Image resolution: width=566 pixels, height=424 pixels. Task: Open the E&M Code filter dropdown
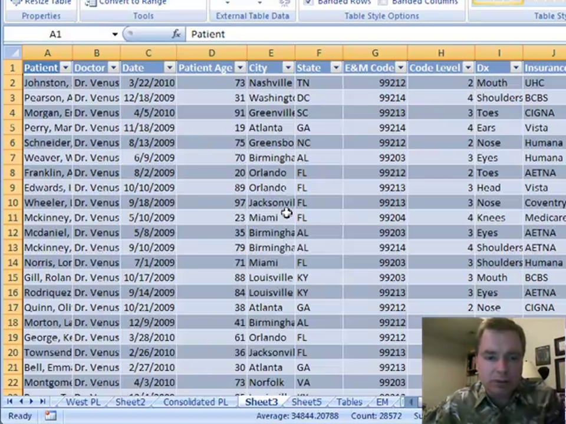(x=401, y=68)
